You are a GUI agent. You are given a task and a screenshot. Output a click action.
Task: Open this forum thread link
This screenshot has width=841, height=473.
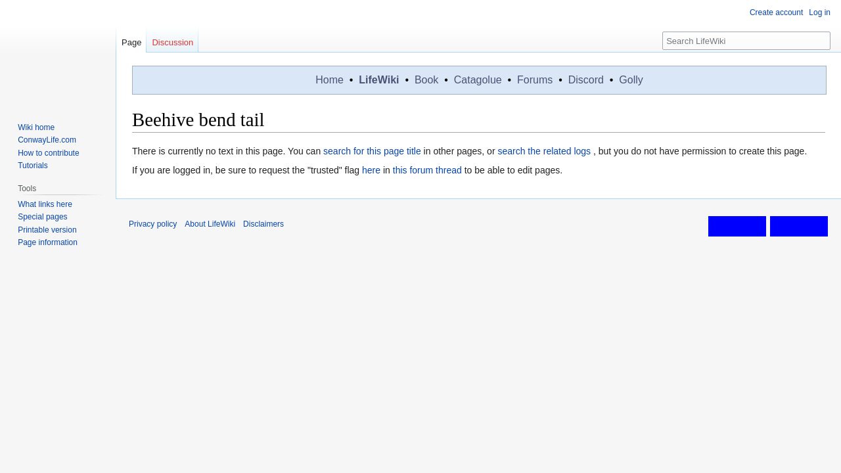(x=427, y=170)
